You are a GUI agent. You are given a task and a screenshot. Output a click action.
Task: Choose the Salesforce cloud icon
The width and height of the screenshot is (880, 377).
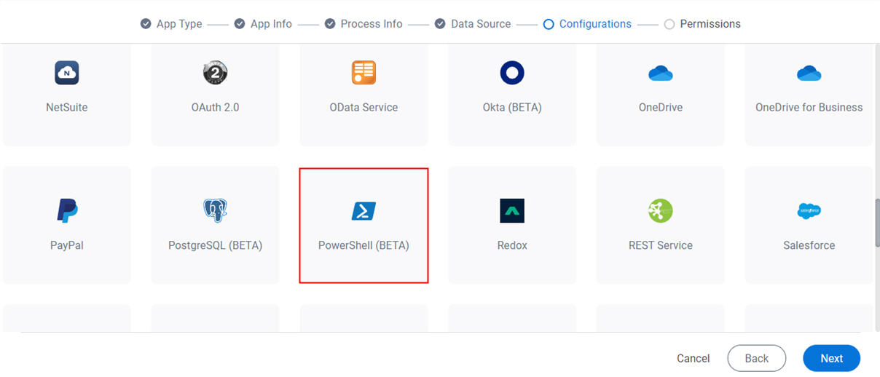coord(809,211)
